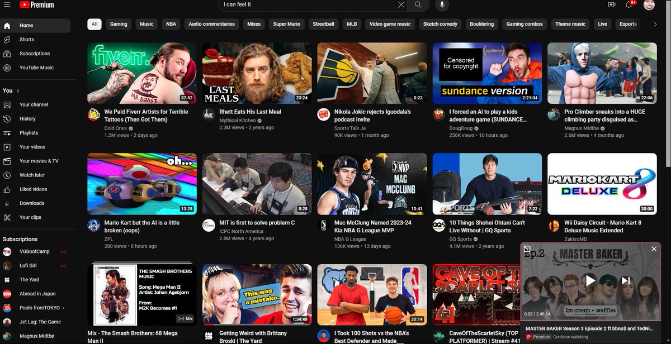Viewport: 671px width, 344px height.
Task: Click the page vertical scrollbar
Action: tap(668, 84)
